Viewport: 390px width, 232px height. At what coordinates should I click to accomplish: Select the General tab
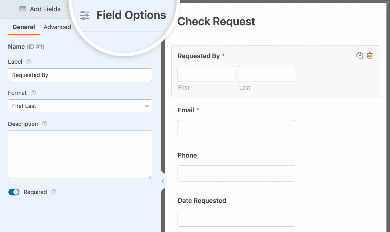24,27
